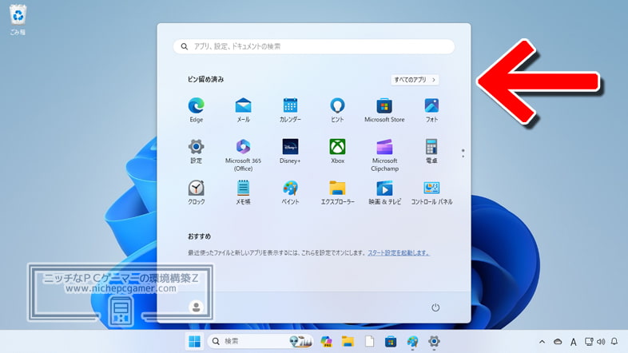The width and height of the screenshot is (628, 353).
Task: Launch メモ帳 notepad
Action: [243, 192]
